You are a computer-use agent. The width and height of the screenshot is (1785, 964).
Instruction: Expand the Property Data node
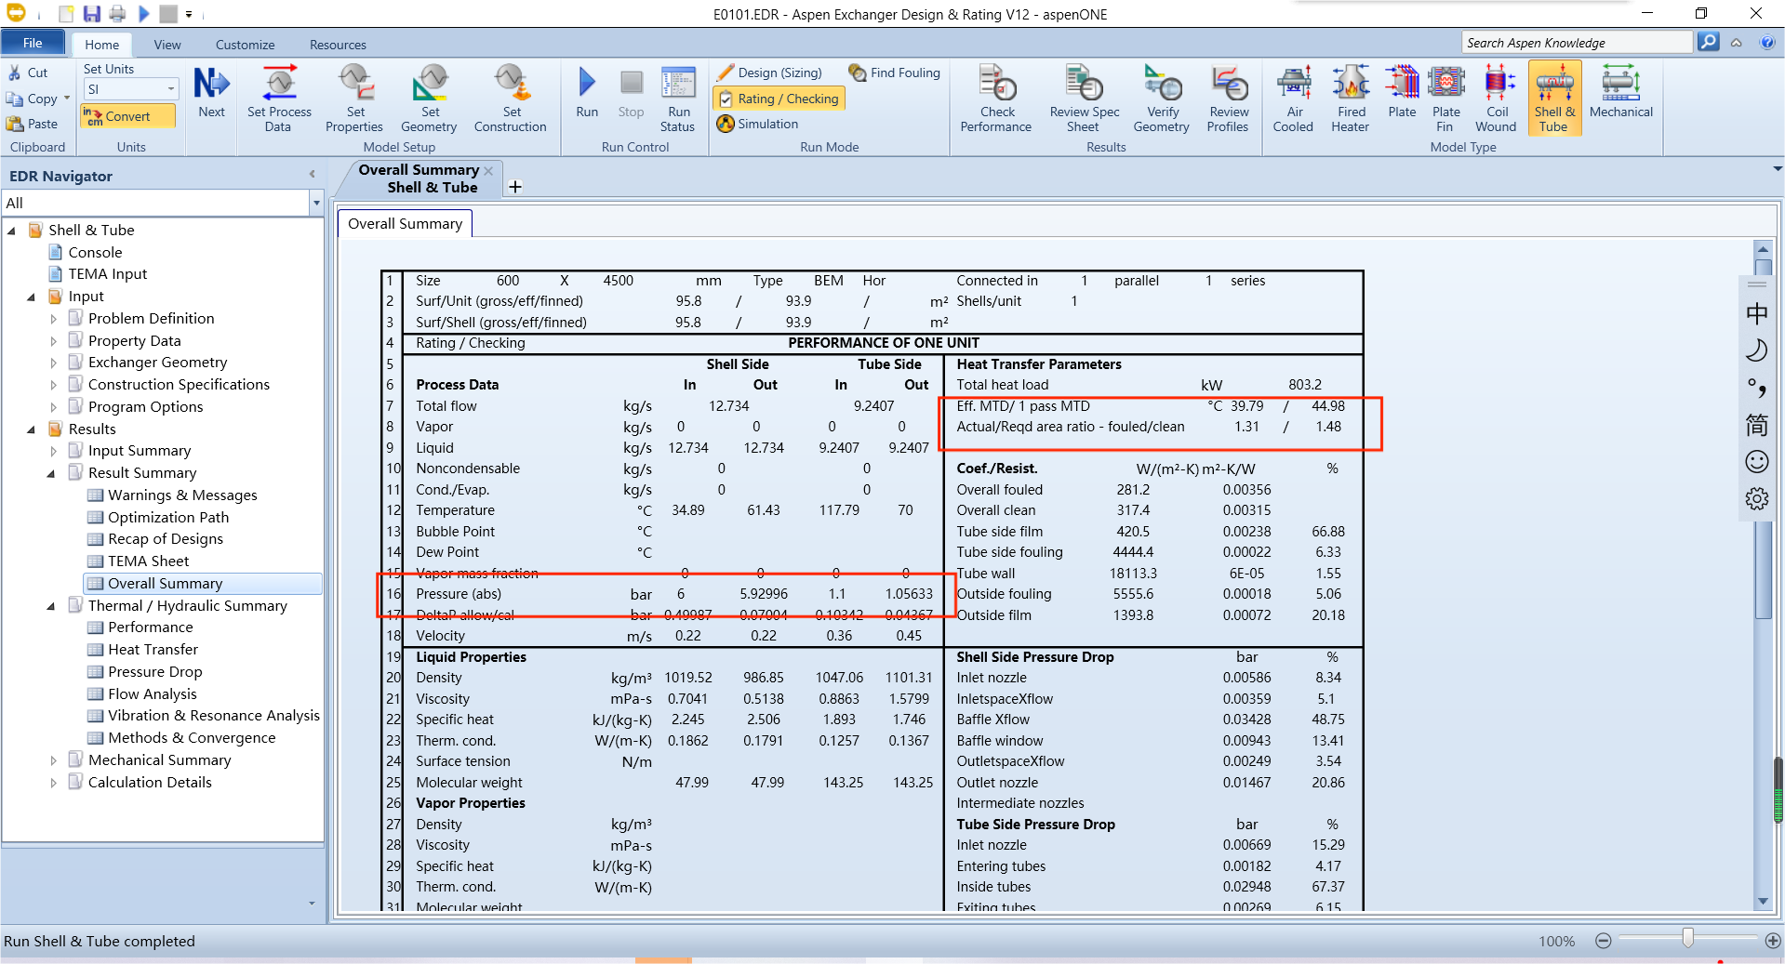[53, 341]
